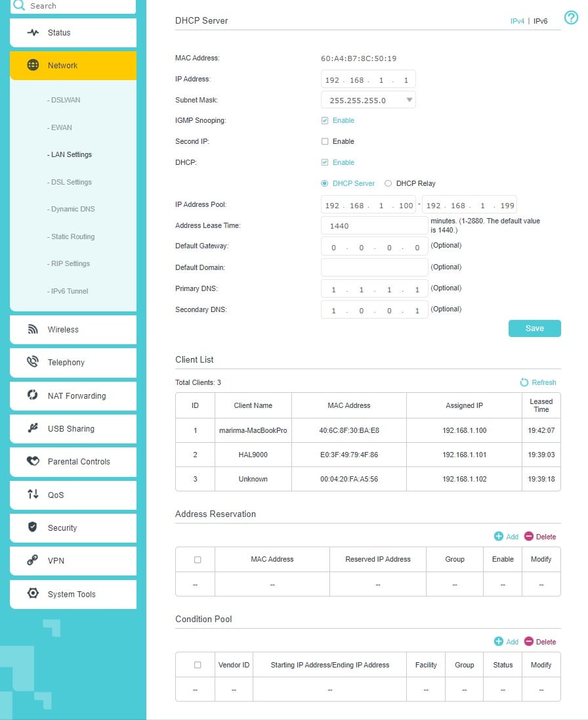Enable the Second IP checkbox
Screen dimensions: 588x720
325,141
